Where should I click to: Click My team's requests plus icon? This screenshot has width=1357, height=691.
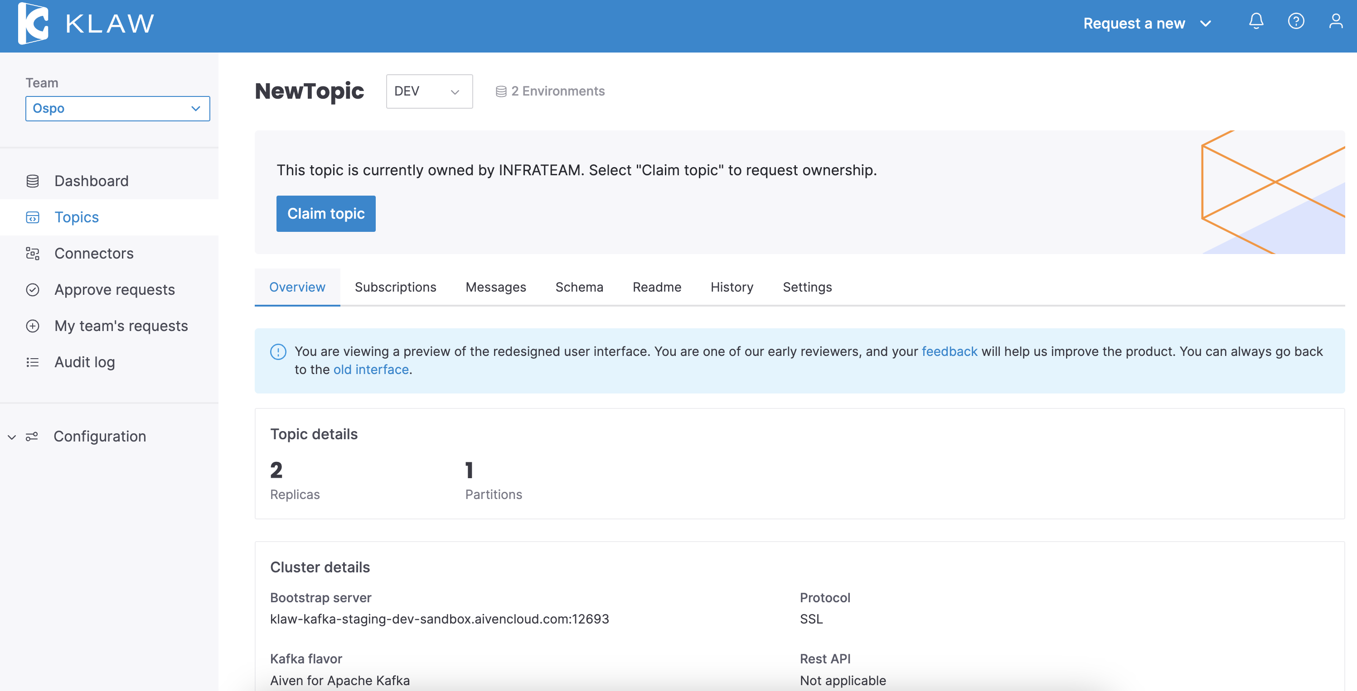(33, 326)
